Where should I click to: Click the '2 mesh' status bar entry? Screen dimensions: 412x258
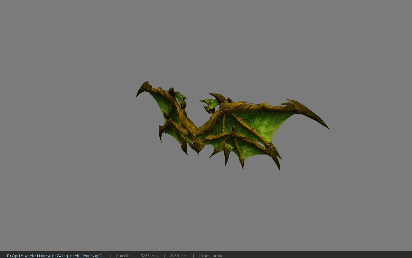click(x=123, y=256)
